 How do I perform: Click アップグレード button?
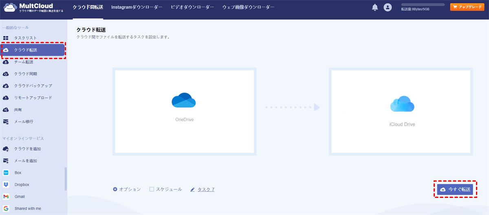467,7
